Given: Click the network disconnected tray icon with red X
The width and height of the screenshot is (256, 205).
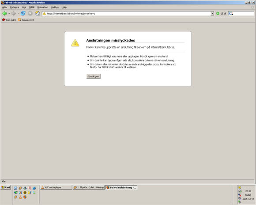Looking at the screenshot, I should [x=240, y=195].
